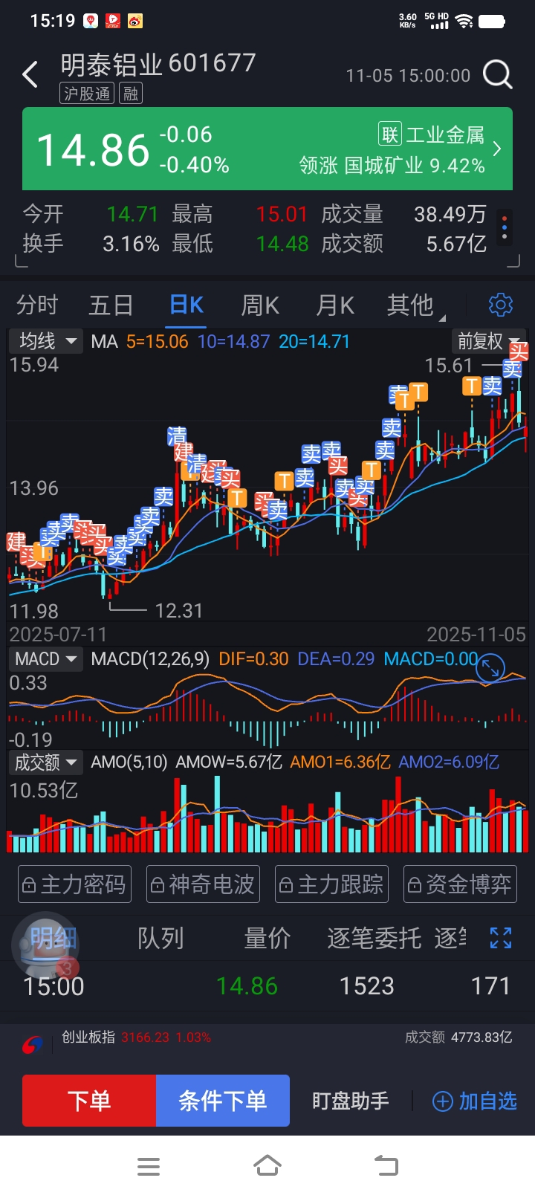Open locked 主力跟踪 indicator
Screen dimensions: 535x1198
tap(331, 884)
